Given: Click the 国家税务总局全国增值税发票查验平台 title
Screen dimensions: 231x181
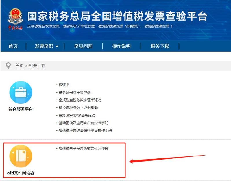Looking at the screenshot, I should [x=117, y=16].
